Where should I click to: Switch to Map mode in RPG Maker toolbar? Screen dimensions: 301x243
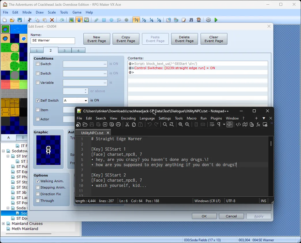[x=71, y=20]
